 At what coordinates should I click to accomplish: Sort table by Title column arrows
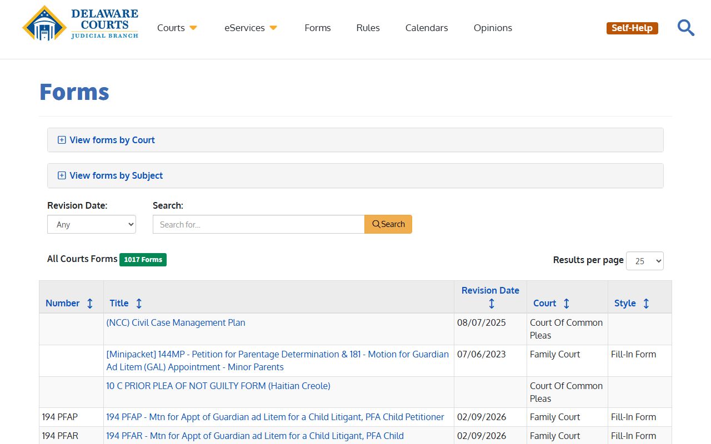tap(139, 304)
